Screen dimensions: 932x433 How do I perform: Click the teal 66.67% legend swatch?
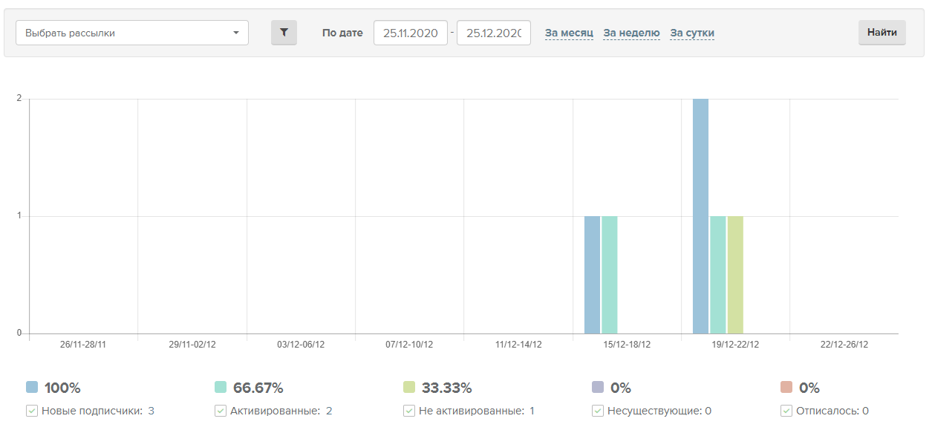(221, 387)
